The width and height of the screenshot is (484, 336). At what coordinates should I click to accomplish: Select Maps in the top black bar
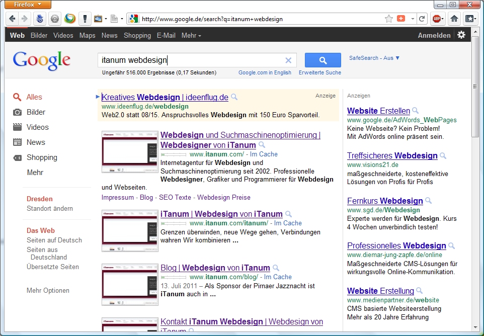click(88, 36)
